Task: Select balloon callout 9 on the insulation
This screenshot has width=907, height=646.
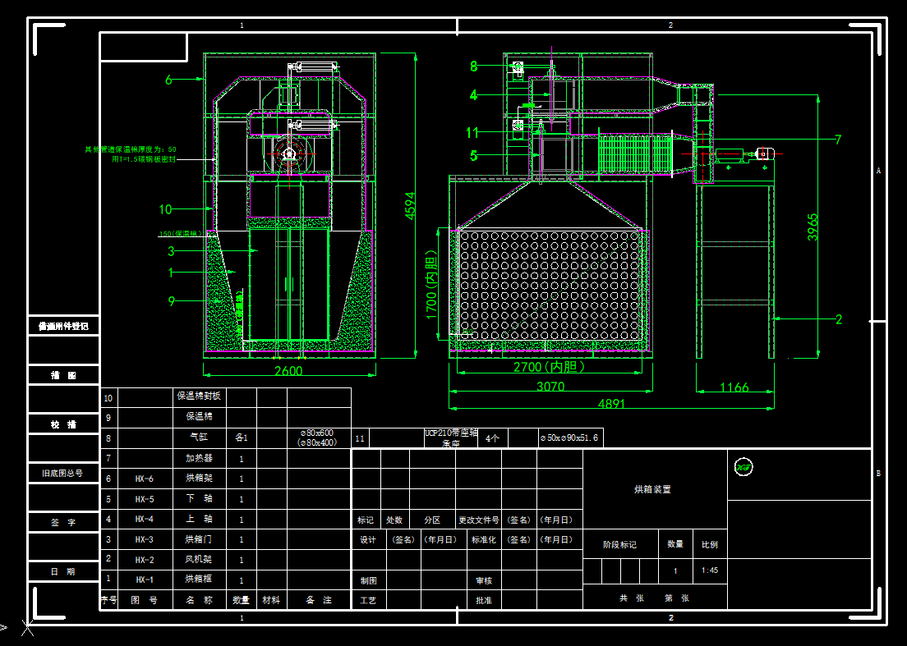Action: [171, 300]
